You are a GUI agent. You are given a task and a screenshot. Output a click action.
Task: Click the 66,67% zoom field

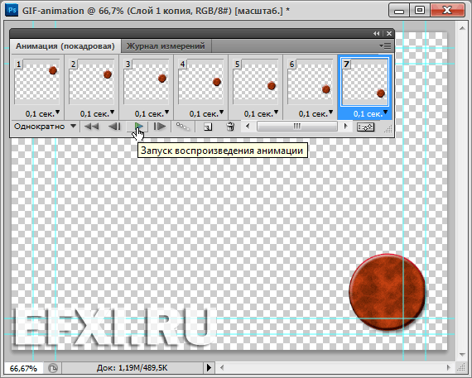tap(23, 368)
